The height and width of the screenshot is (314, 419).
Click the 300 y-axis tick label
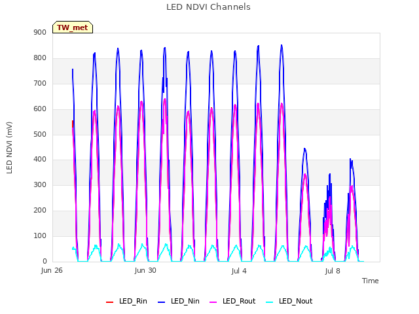click(x=40, y=184)
